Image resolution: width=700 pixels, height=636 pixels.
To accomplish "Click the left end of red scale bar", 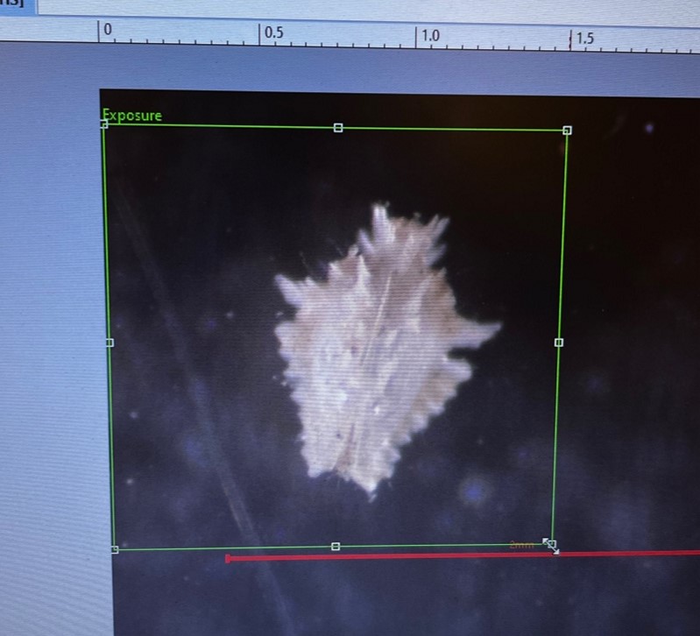I will pyautogui.click(x=228, y=558).
